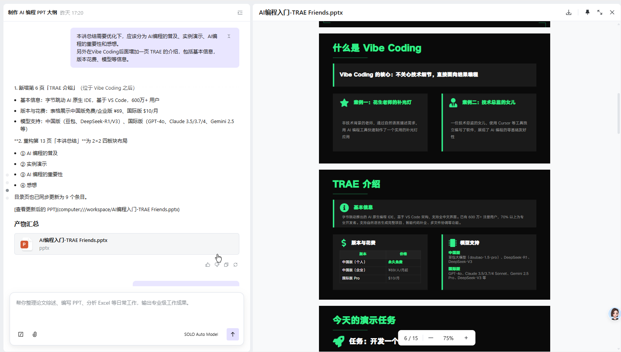
Task: Click the slash command icon
Action: 21,334
